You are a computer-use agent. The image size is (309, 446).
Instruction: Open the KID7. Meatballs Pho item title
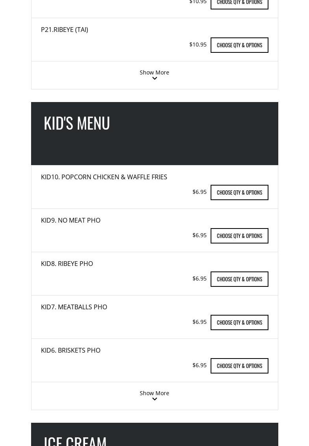point(74,307)
